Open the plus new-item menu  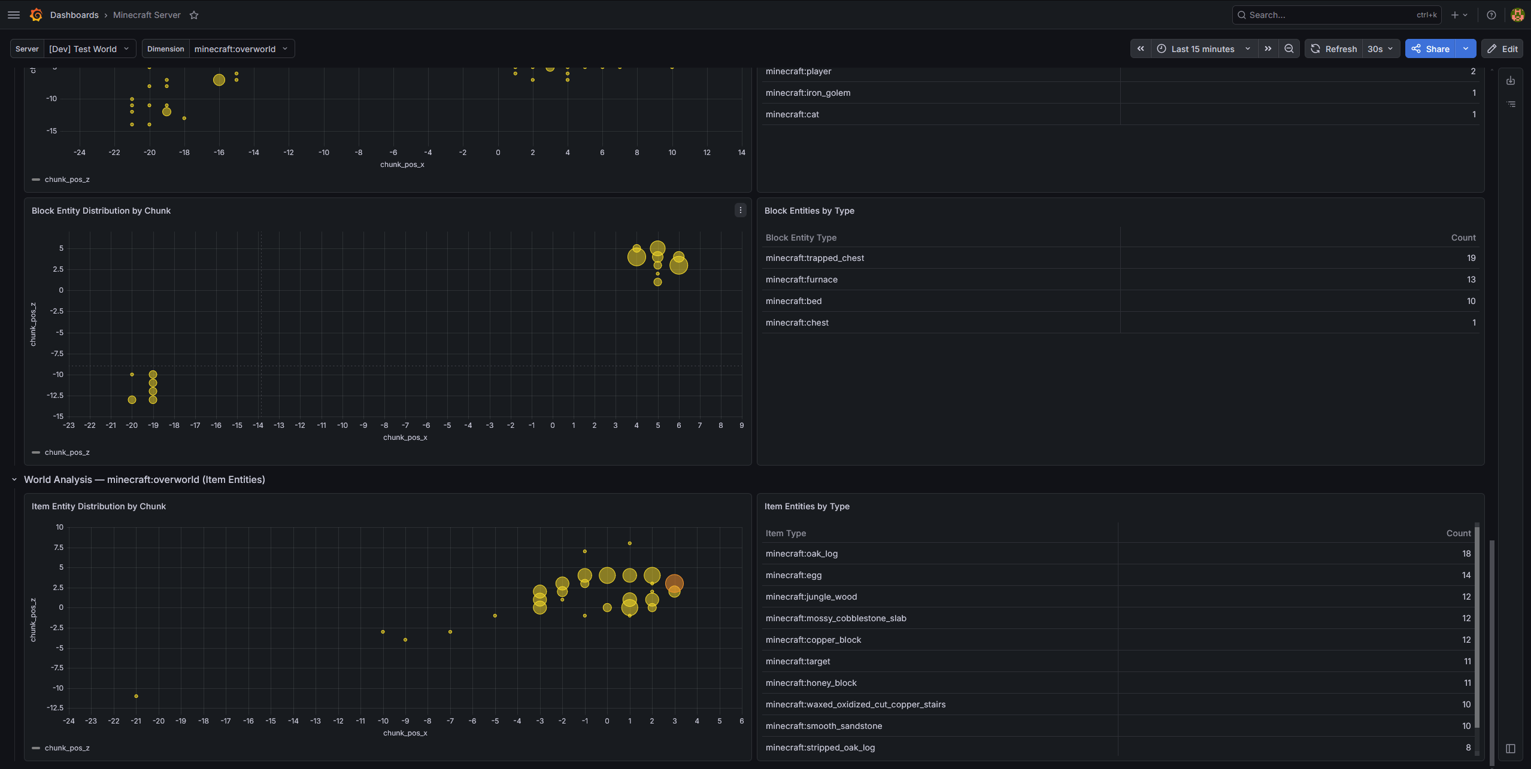(x=1459, y=15)
